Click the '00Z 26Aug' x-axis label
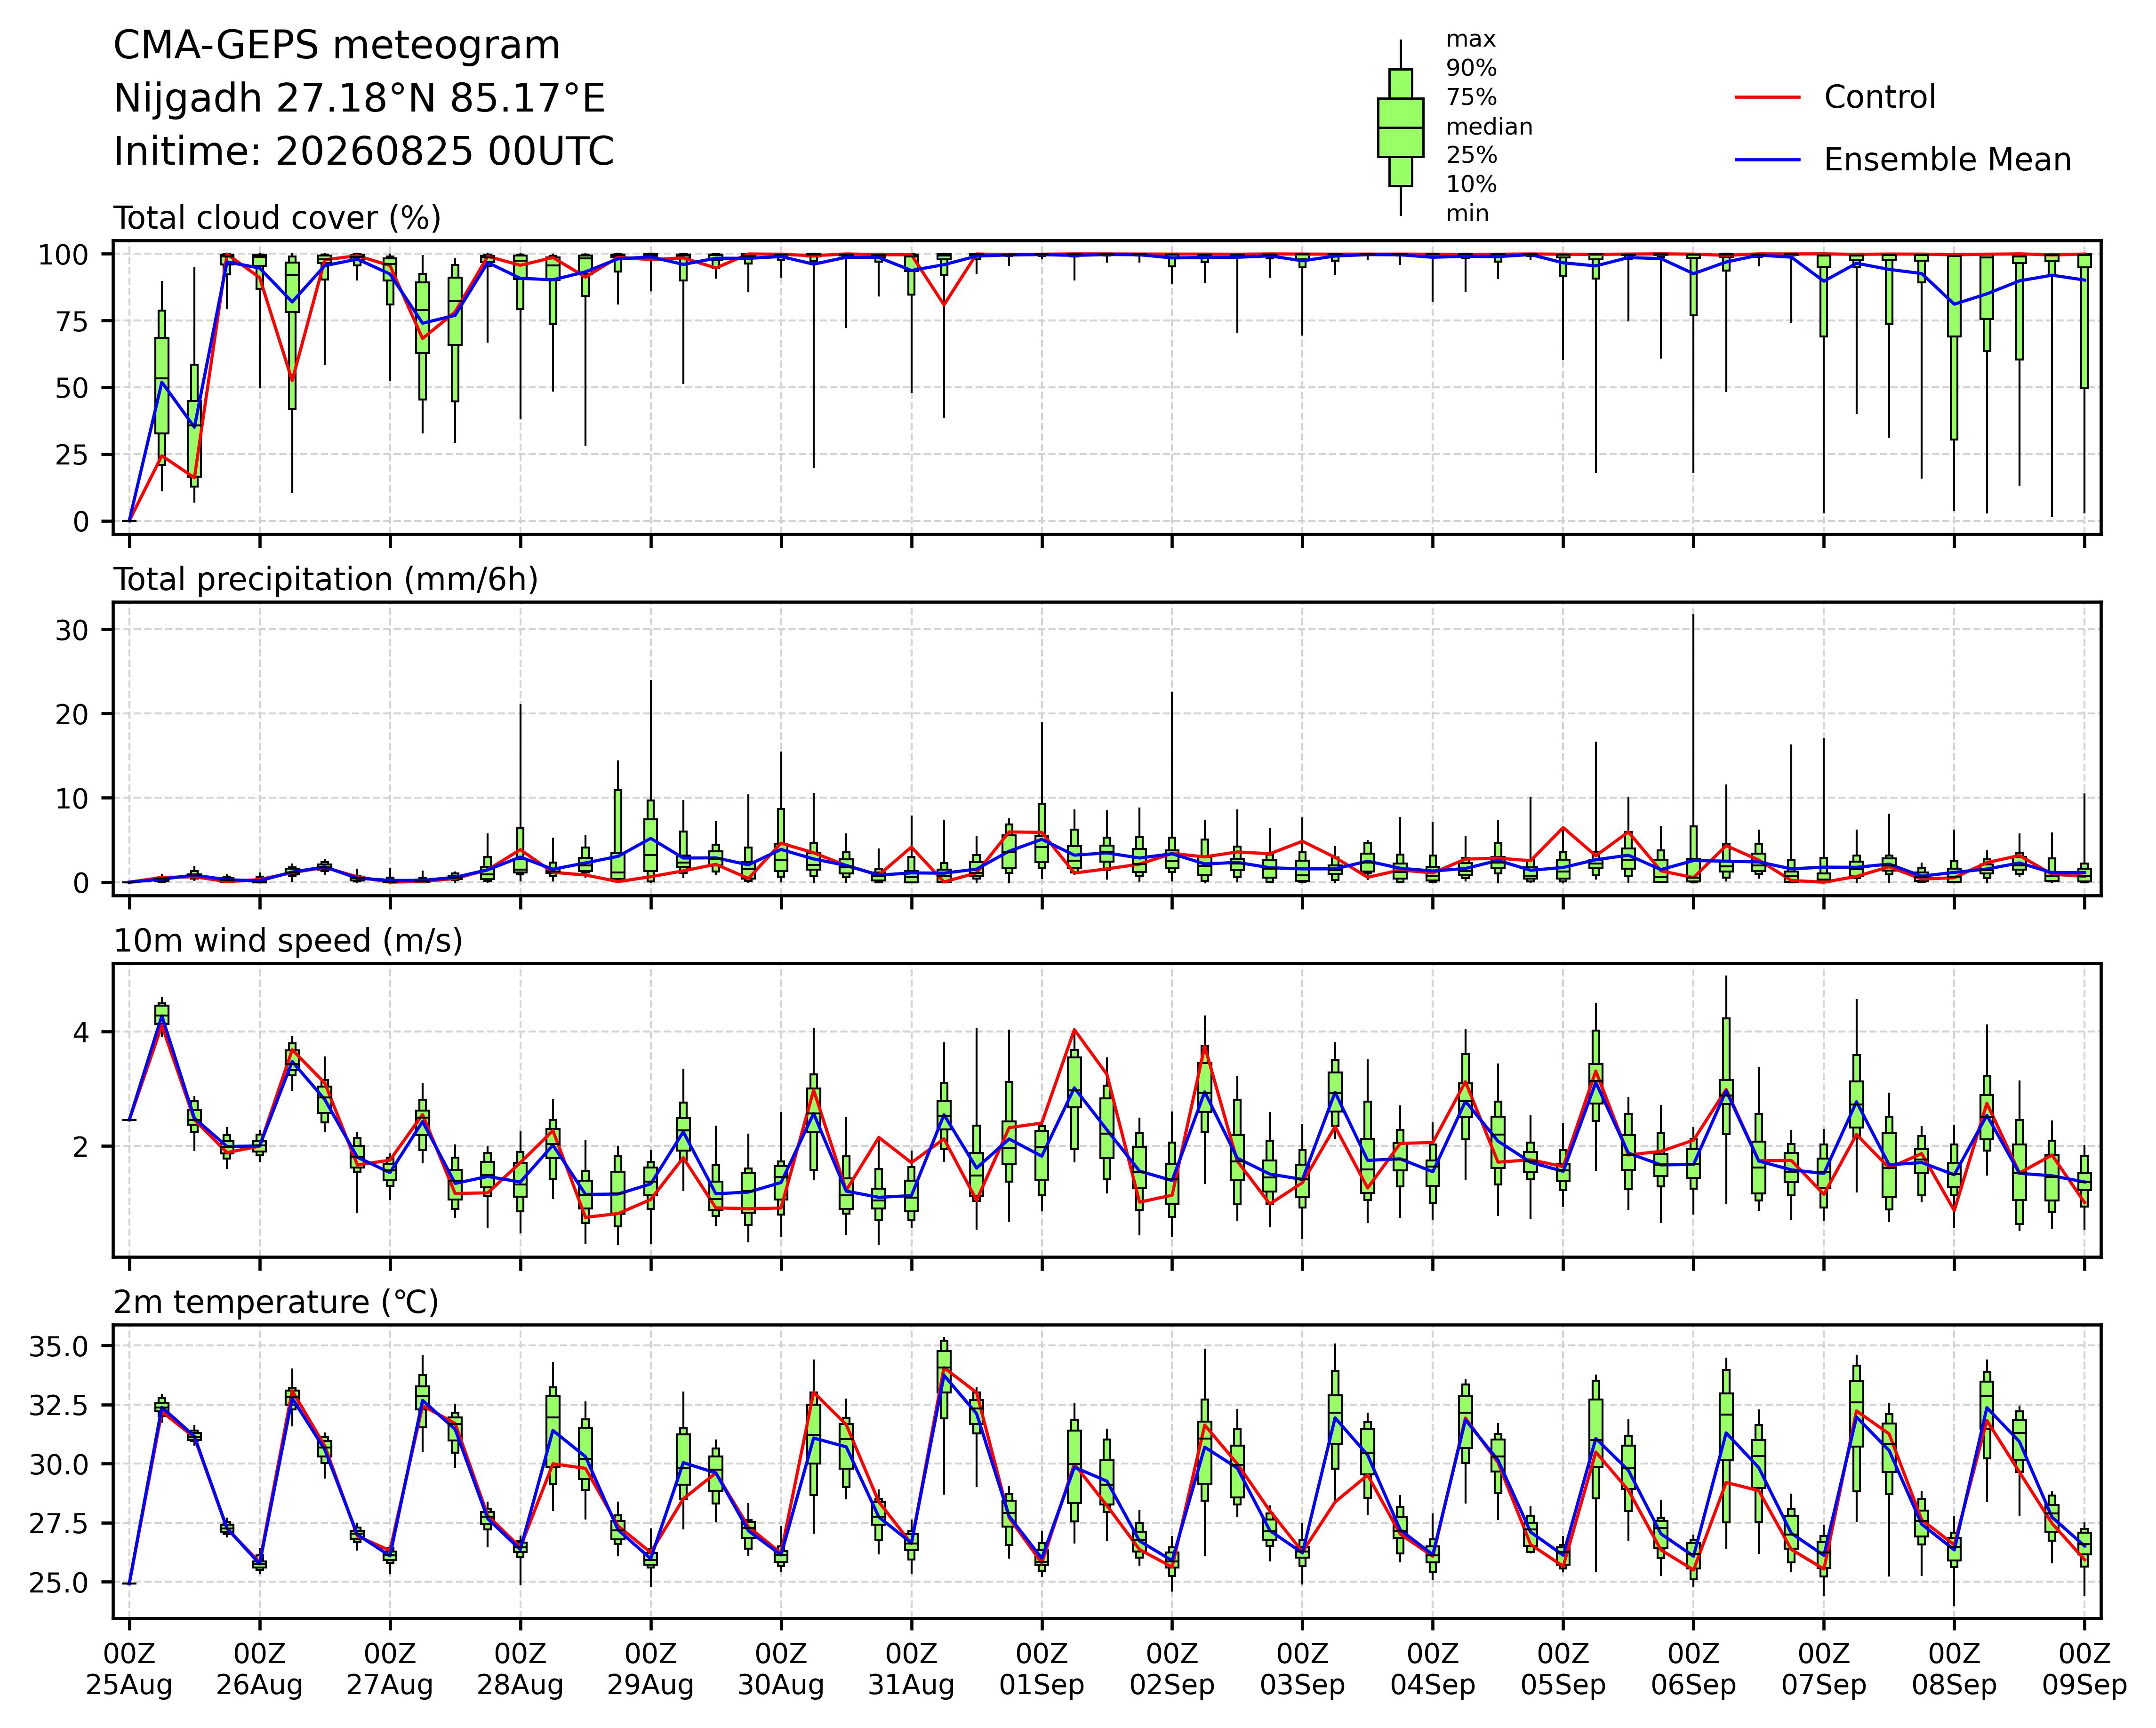The height and width of the screenshot is (1728, 2156). pyautogui.click(x=260, y=1670)
